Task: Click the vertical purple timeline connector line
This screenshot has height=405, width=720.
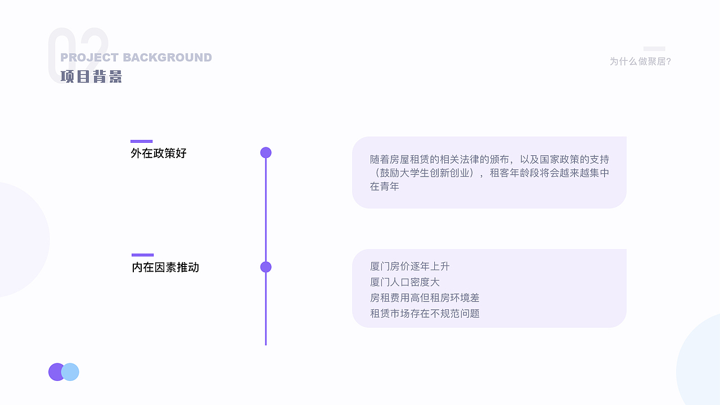Action: point(265,208)
